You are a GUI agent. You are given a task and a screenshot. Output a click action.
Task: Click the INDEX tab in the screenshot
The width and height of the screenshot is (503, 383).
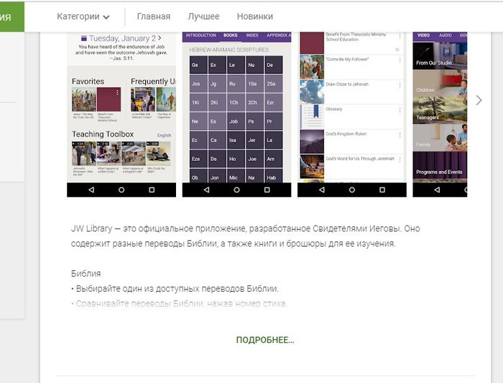(252, 35)
